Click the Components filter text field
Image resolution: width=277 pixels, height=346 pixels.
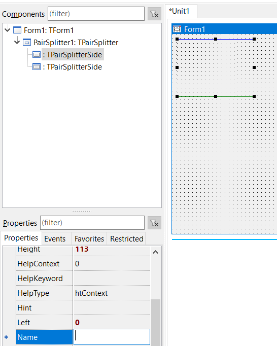[96, 14]
